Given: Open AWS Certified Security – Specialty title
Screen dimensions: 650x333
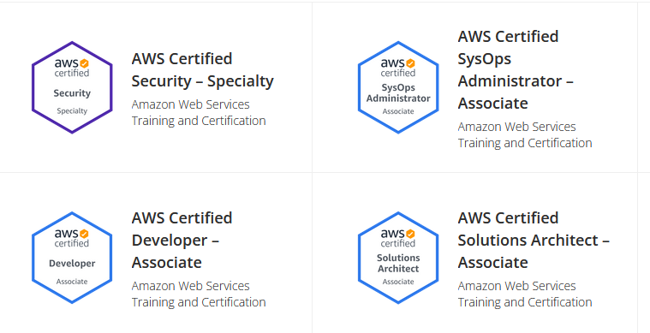Looking at the screenshot, I should tap(203, 69).
